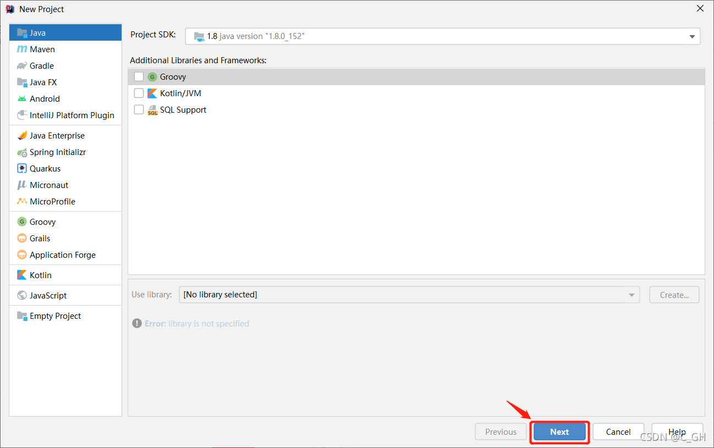
Task: Click the Quarkus icon
Action: coord(22,168)
